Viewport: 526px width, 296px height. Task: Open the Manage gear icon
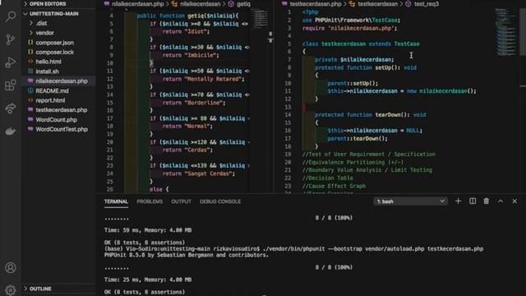11,290
